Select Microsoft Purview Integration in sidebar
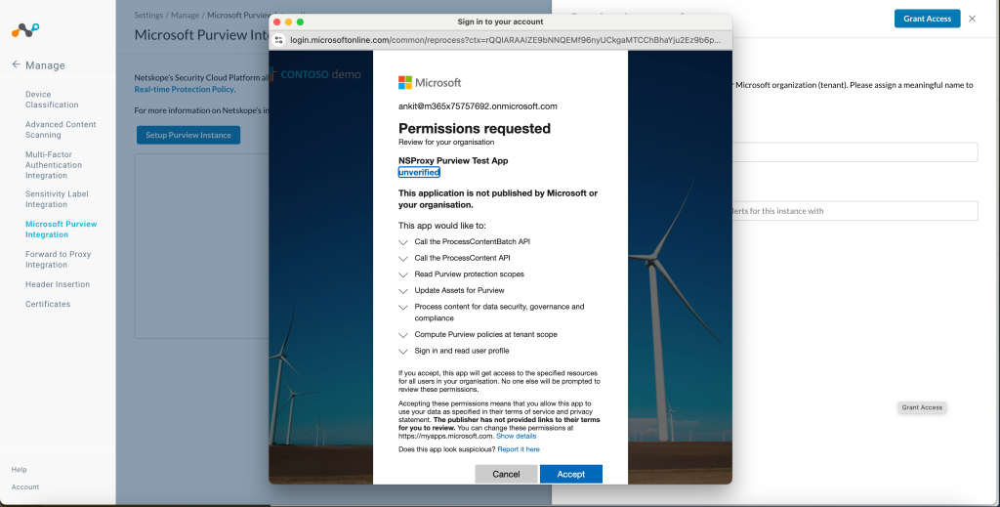The height and width of the screenshot is (507, 1000). pos(62,229)
